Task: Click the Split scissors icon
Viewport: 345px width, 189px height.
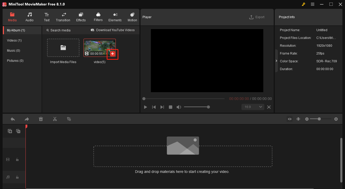Action: point(55,119)
